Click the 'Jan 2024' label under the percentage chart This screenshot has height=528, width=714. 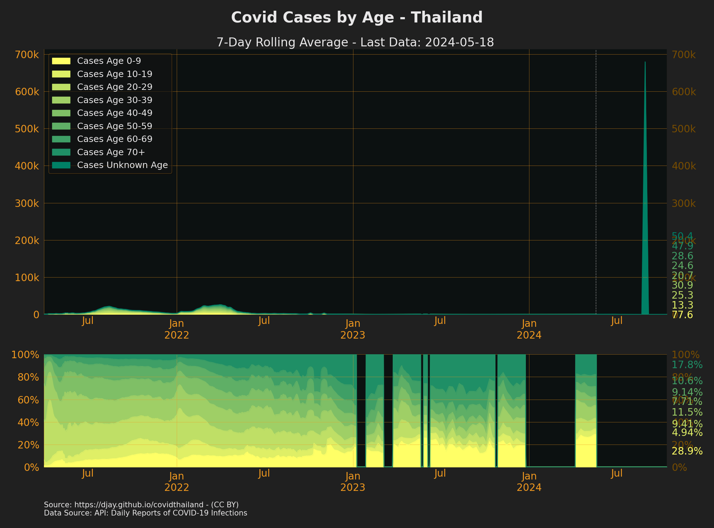point(529,482)
